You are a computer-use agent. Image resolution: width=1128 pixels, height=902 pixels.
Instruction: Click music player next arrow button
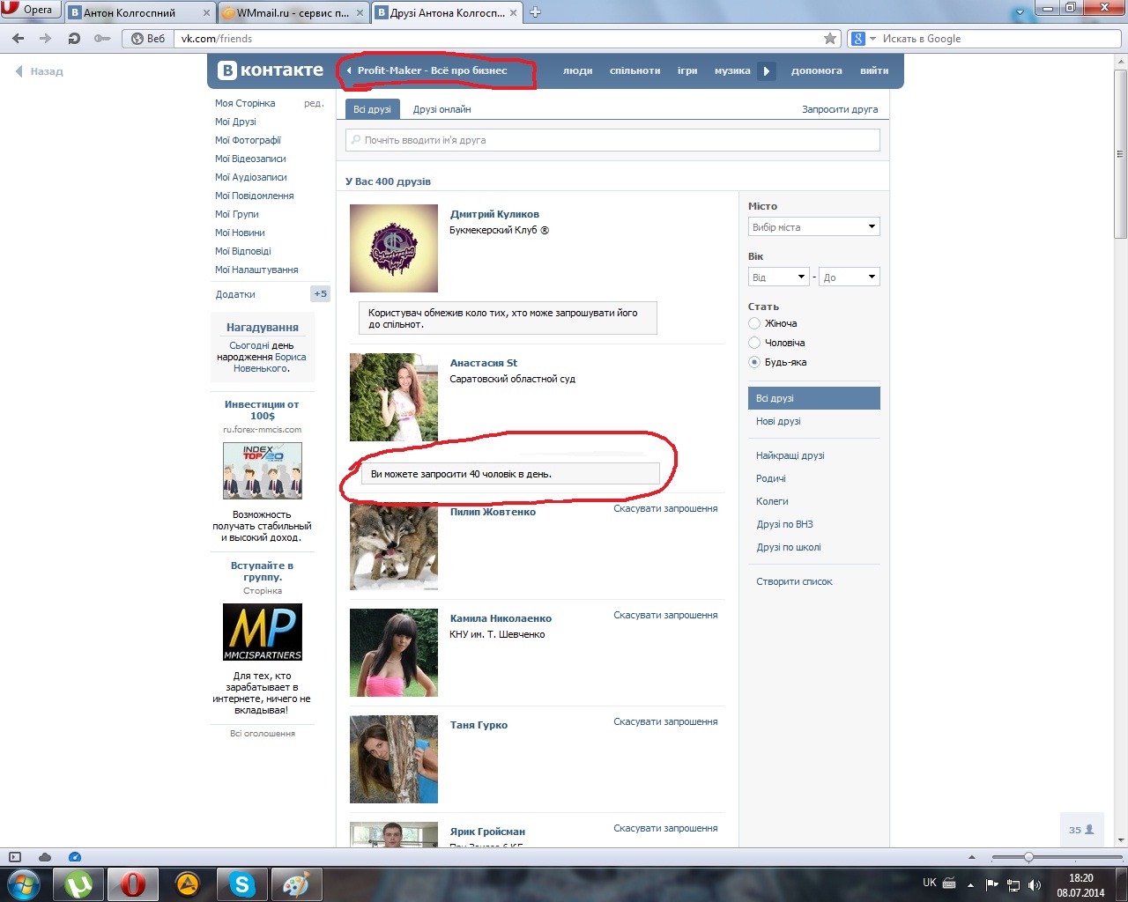(767, 70)
